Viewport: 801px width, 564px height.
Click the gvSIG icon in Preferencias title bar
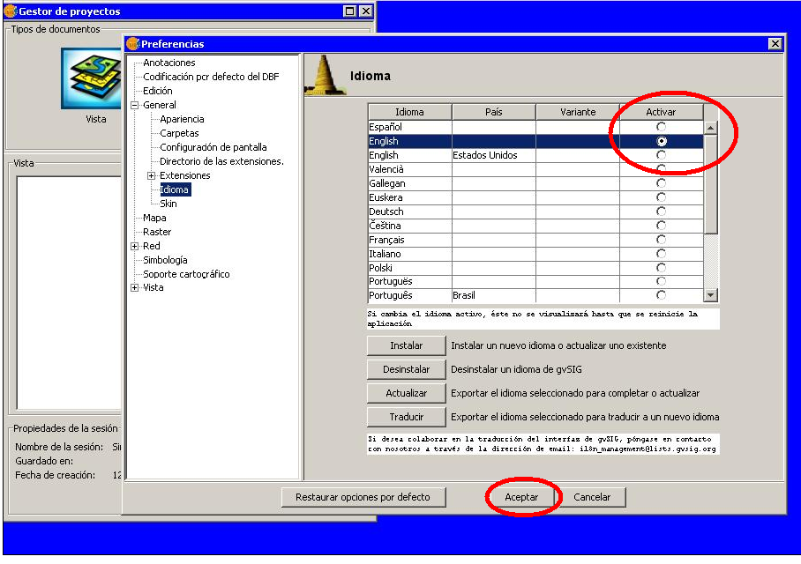tap(133, 44)
